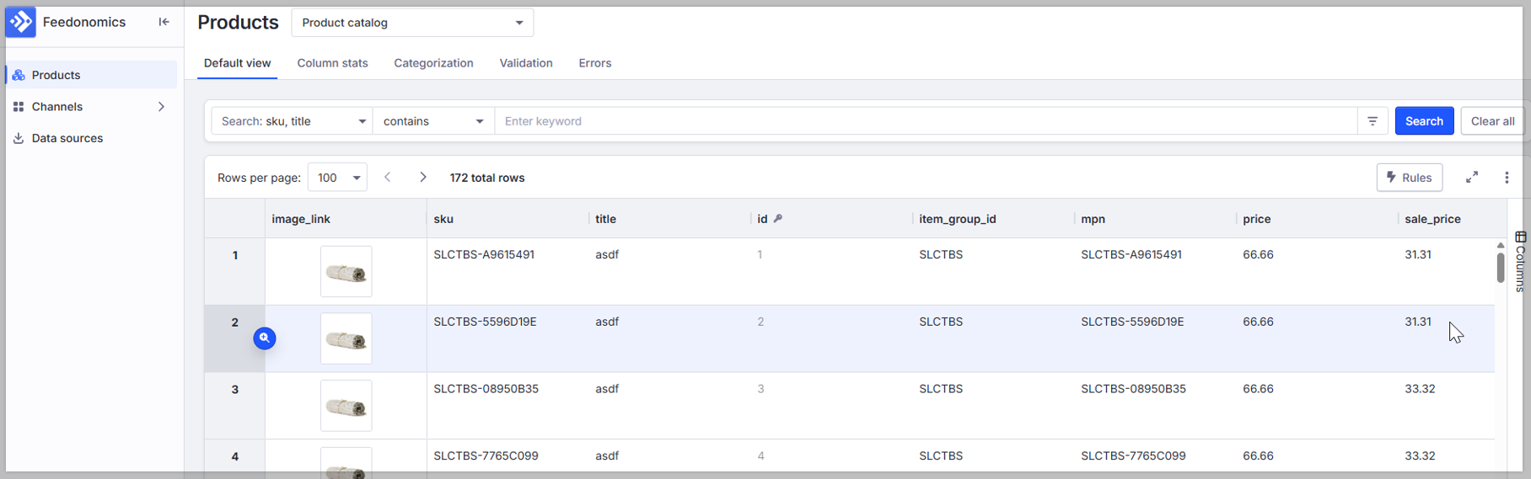The width and height of the screenshot is (1531, 479).
Task: Open the row 3 product thumbnail
Action: click(346, 406)
